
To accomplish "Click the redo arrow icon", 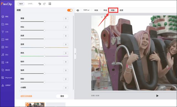I will point(44,4).
